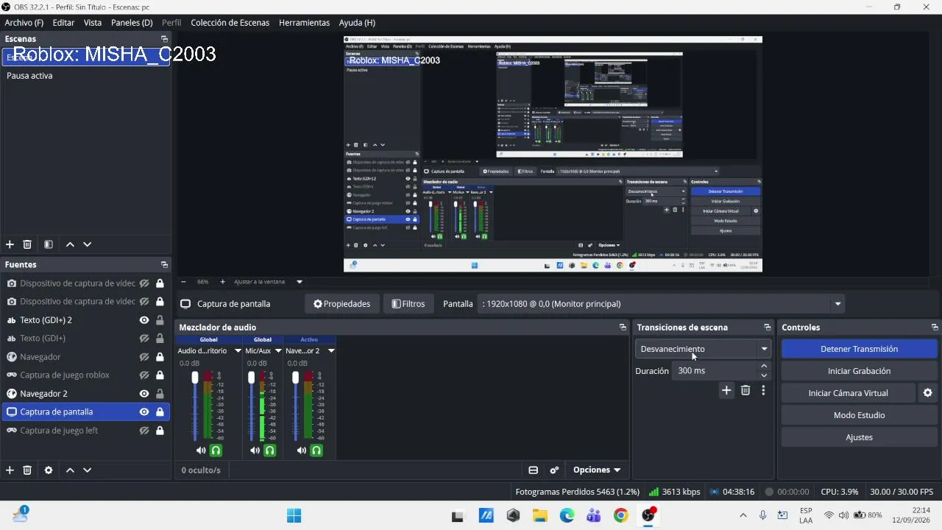Enable Modo Estudio
Image resolution: width=942 pixels, height=530 pixels.
pos(859,415)
